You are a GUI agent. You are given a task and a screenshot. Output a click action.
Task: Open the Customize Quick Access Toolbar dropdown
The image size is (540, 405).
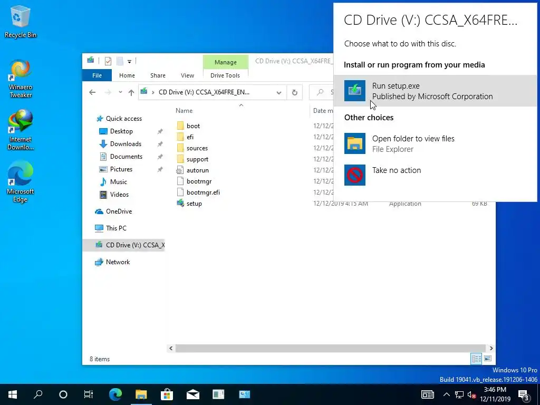(130, 62)
